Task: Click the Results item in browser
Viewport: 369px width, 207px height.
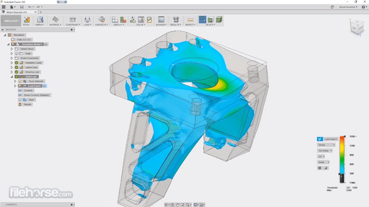Action: 27,104
